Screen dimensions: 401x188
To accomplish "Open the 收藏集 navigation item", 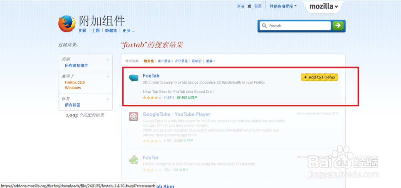I will [111, 31].
